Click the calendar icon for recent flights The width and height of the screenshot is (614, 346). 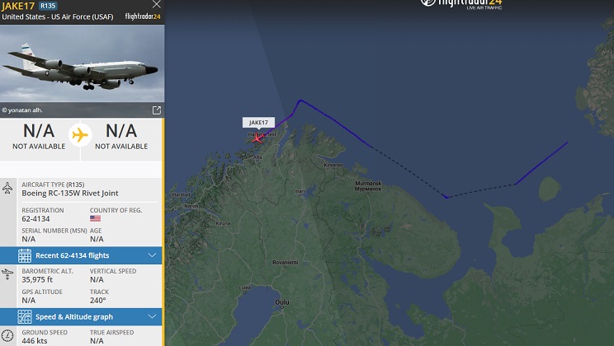pos(25,255)
